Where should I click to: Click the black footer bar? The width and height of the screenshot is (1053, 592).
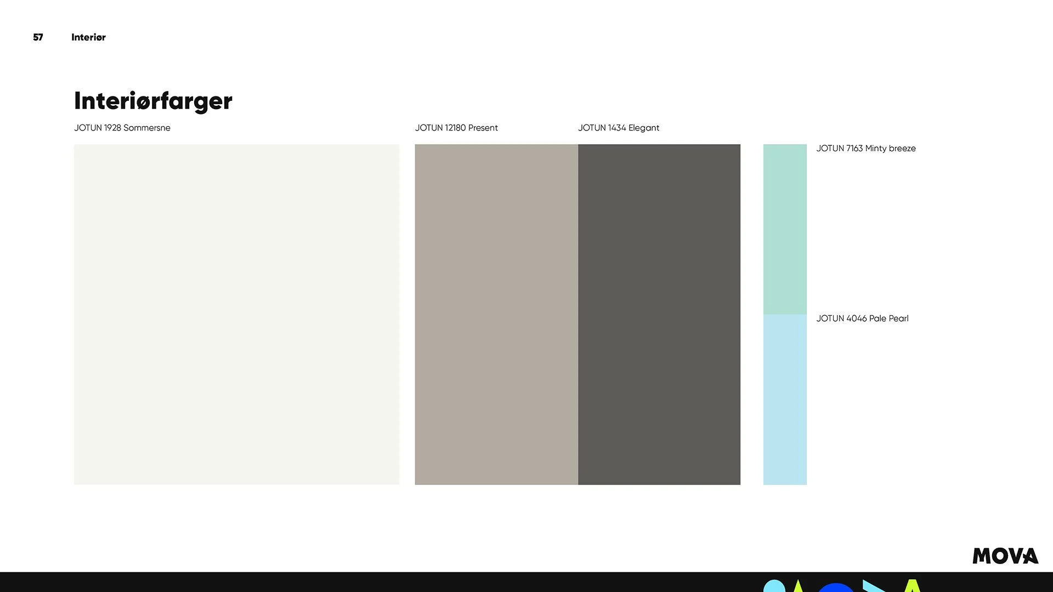(384, 582)
